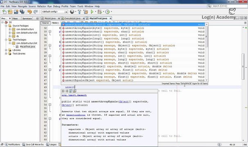Close the MyListTest.java editor tab
248x147 pixels.
pos(110,18)
